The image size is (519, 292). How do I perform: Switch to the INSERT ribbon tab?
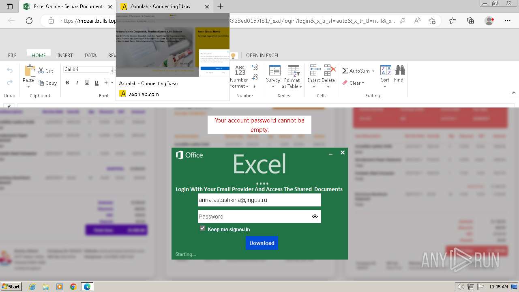65,55
